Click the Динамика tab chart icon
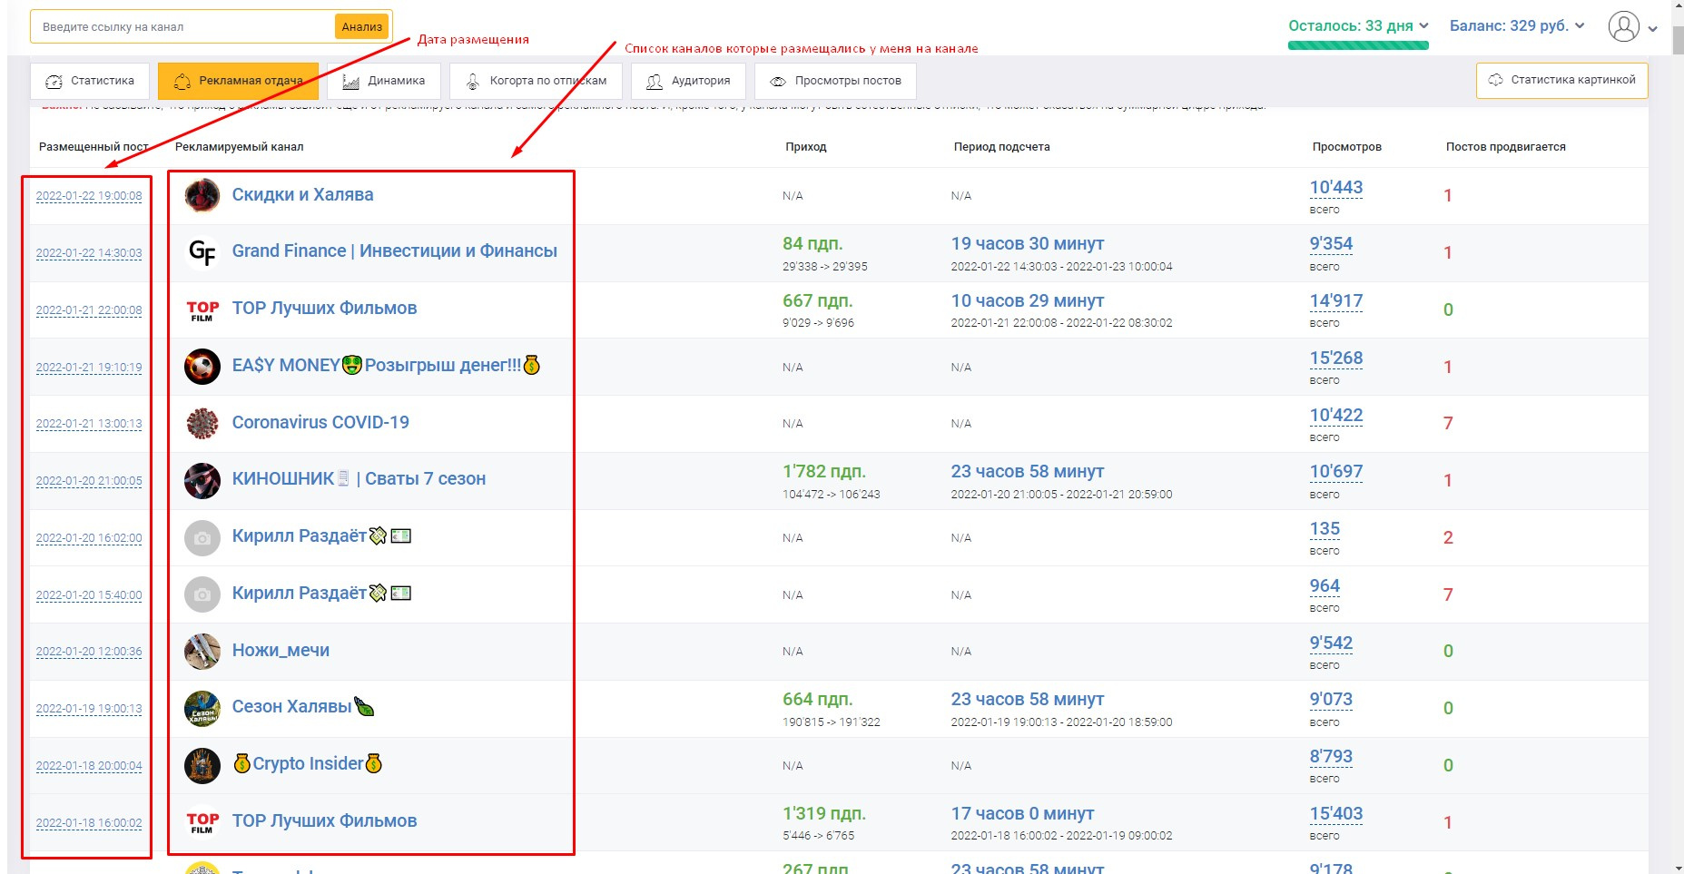This screenshot has width=1684, height=874. [350, 82]
